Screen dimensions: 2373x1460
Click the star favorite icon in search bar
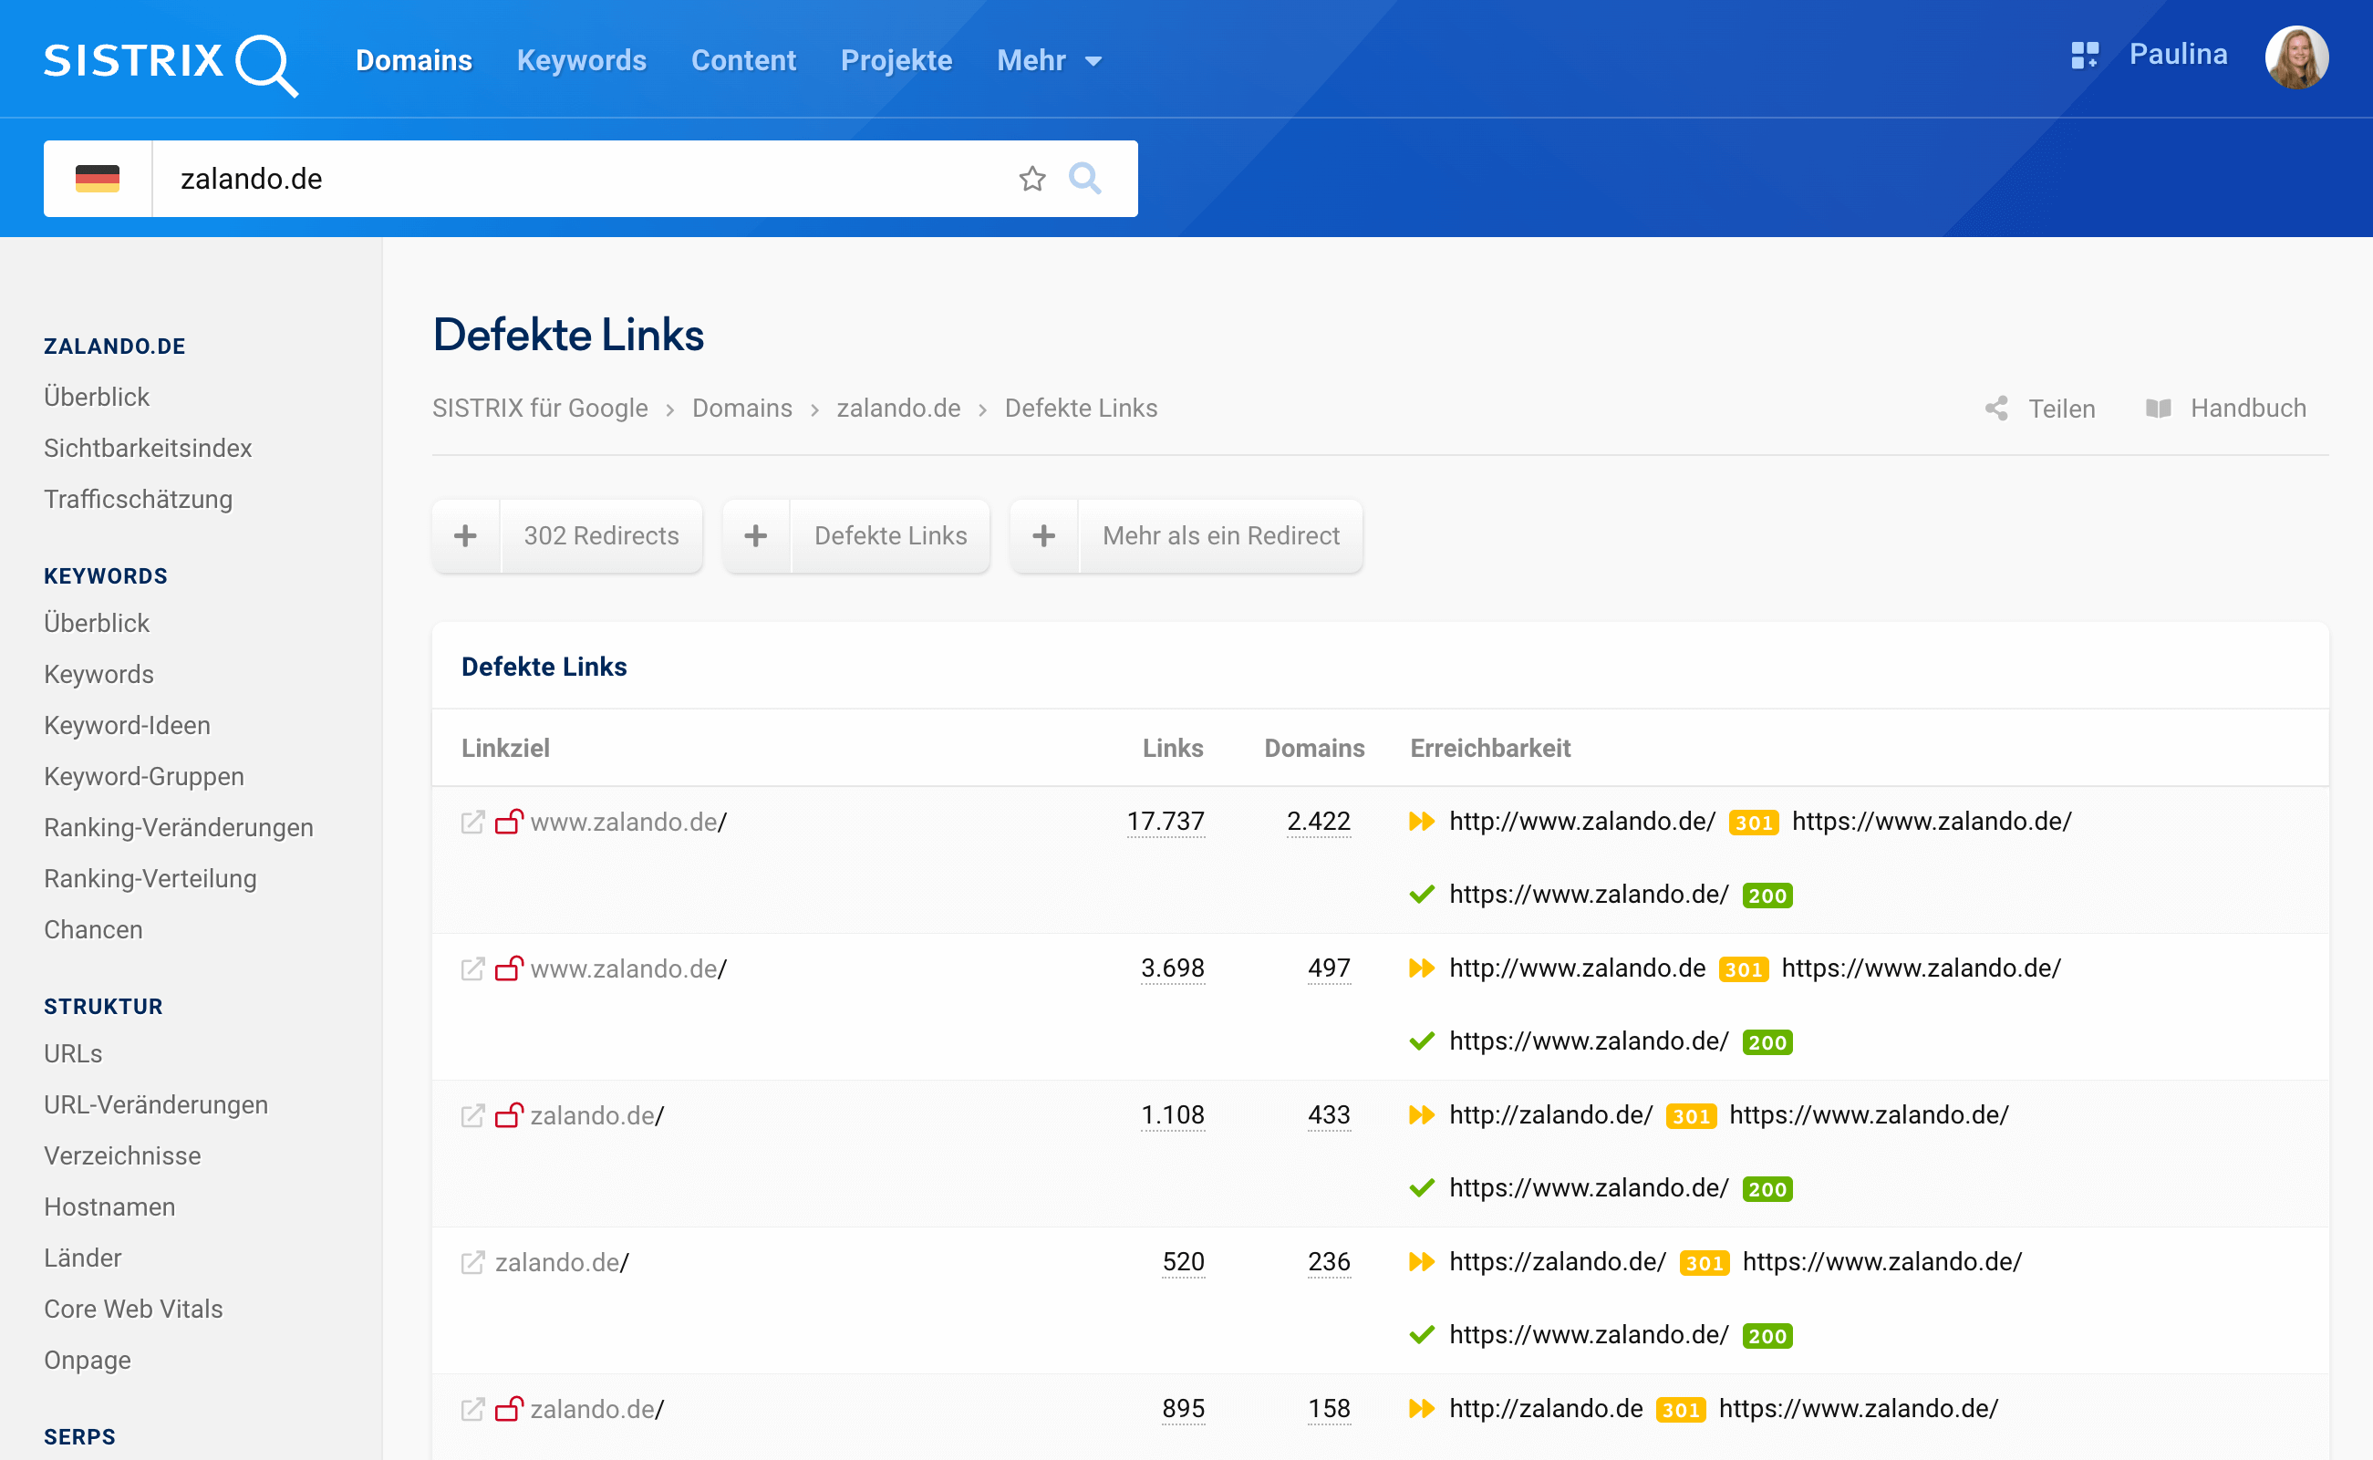[x=1032, y=179]
